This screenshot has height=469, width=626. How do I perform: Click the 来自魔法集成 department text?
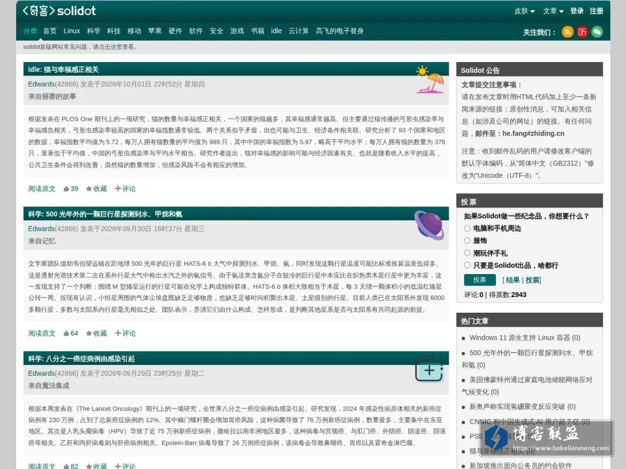point(49,386)
